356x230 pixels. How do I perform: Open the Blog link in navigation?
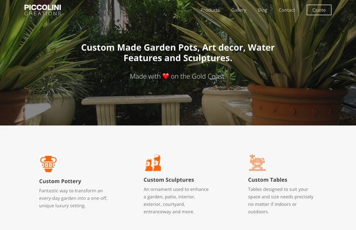point(262,10)
